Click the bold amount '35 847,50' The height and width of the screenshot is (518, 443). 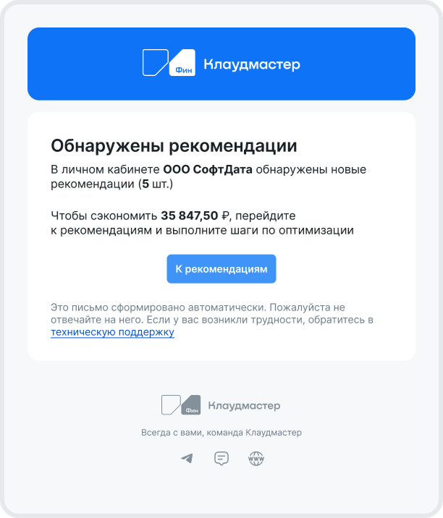[x=190, y=216]
